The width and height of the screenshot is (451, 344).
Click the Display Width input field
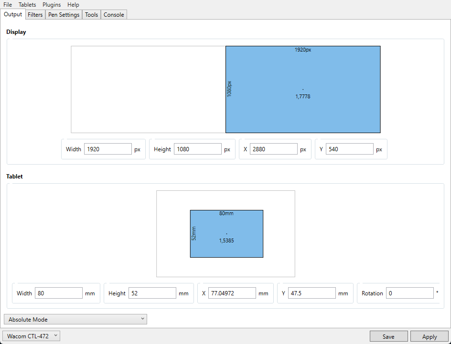click(x=107, y=149)
